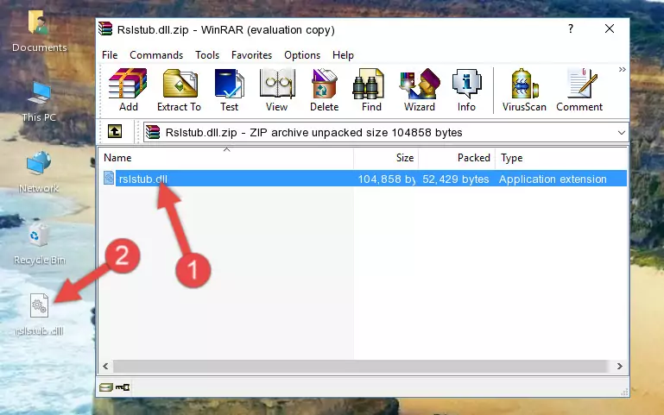Show archive Info
This screenshot has height=415, width=664.
click(466, 90)
